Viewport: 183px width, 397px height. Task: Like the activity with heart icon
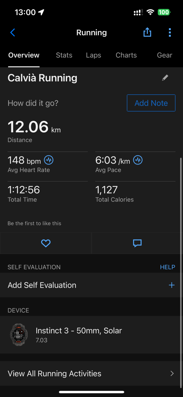pyautogui.click(x=46, y=243)
